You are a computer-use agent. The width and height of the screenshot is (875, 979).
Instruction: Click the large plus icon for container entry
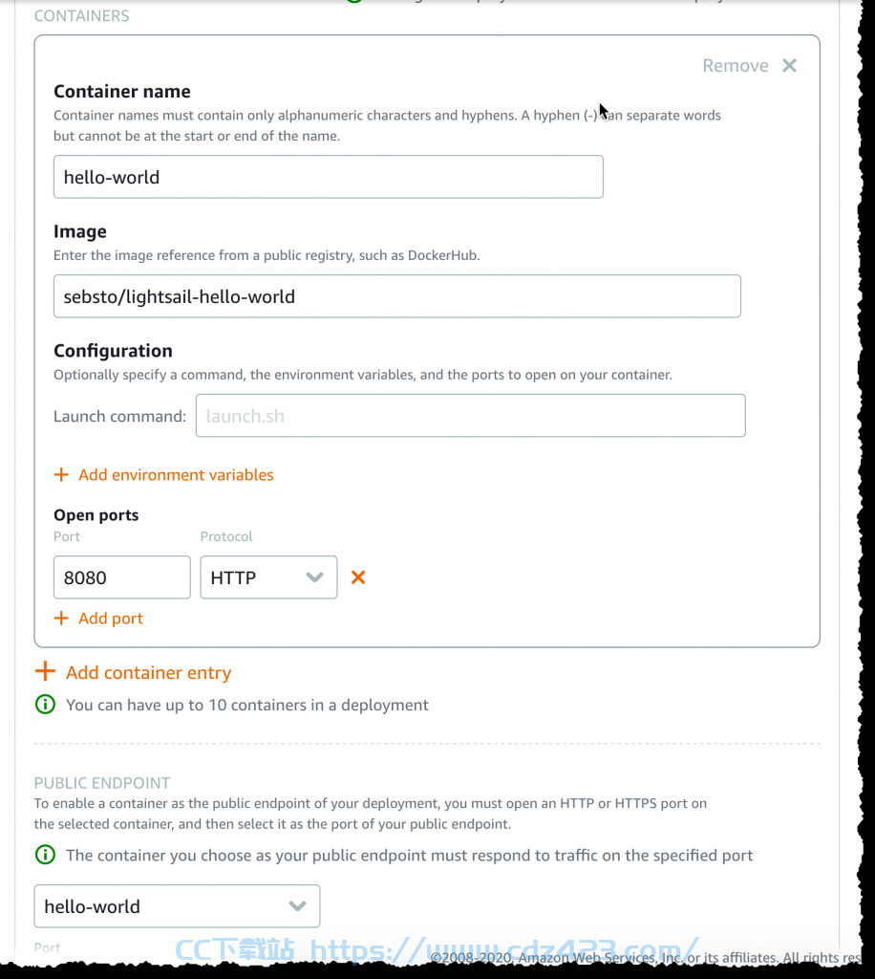(x=45, y=672)
